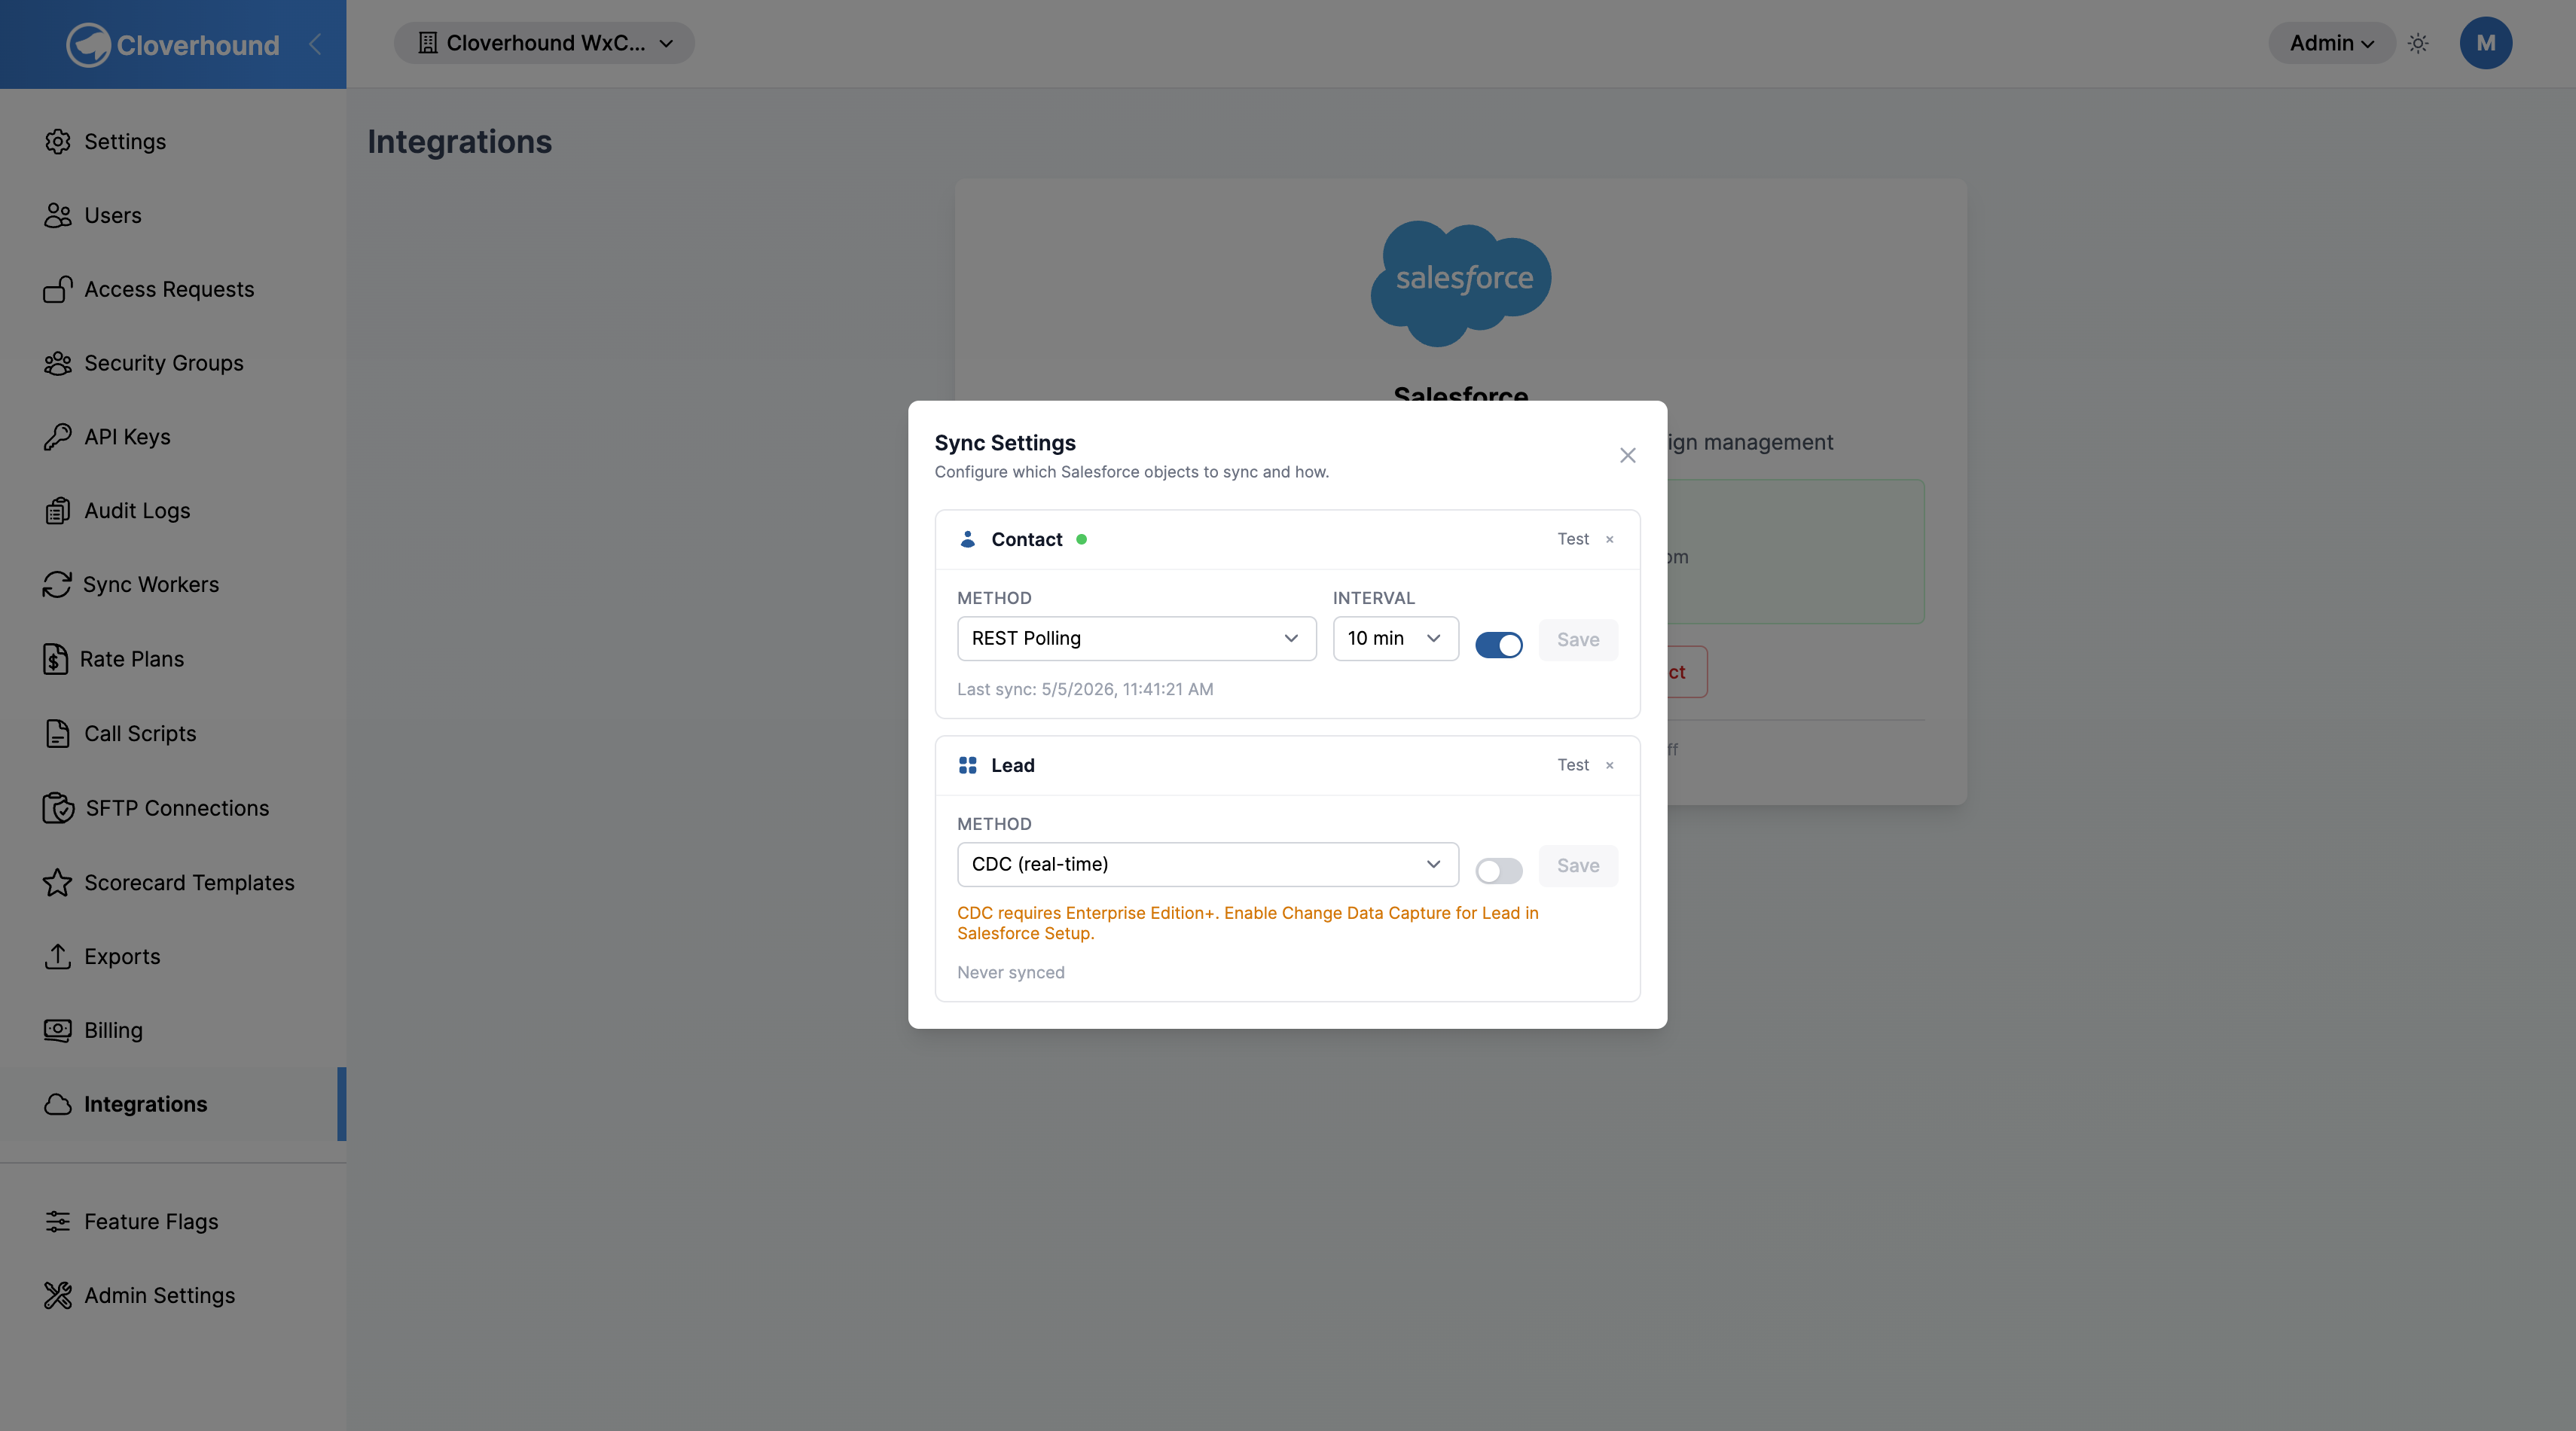Click Test for the Contact object
This screenshot has width=2576, height=1431.
[1573, 539]
